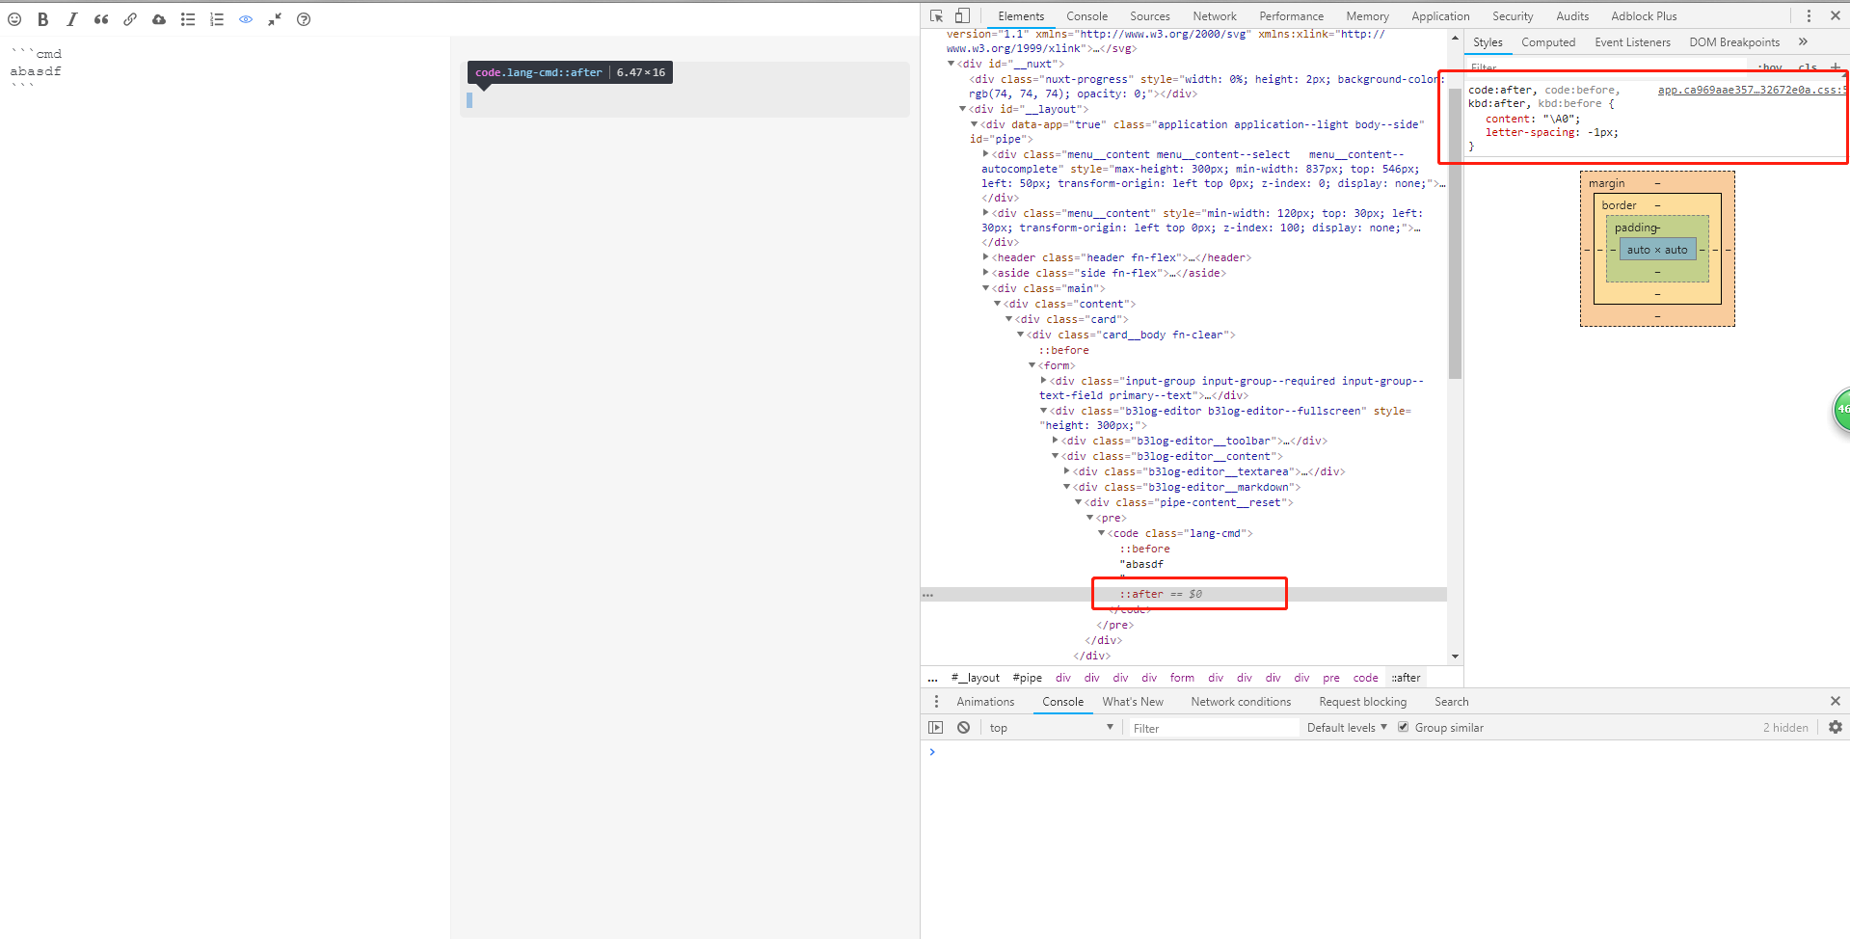Uncheck the Group similar checkbox
Screen dimensions: 1850x939
[x=1404, y=728]
